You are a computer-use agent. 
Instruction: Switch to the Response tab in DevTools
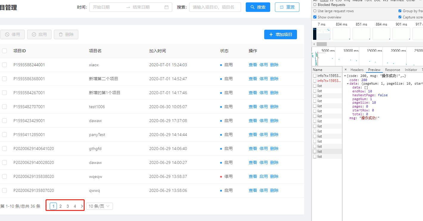tap(393, 70)
